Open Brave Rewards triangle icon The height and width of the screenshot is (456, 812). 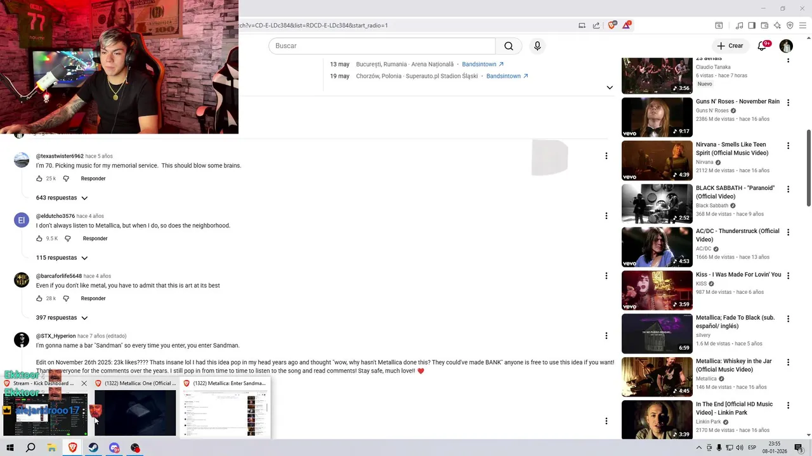click(x=626, y=25)
